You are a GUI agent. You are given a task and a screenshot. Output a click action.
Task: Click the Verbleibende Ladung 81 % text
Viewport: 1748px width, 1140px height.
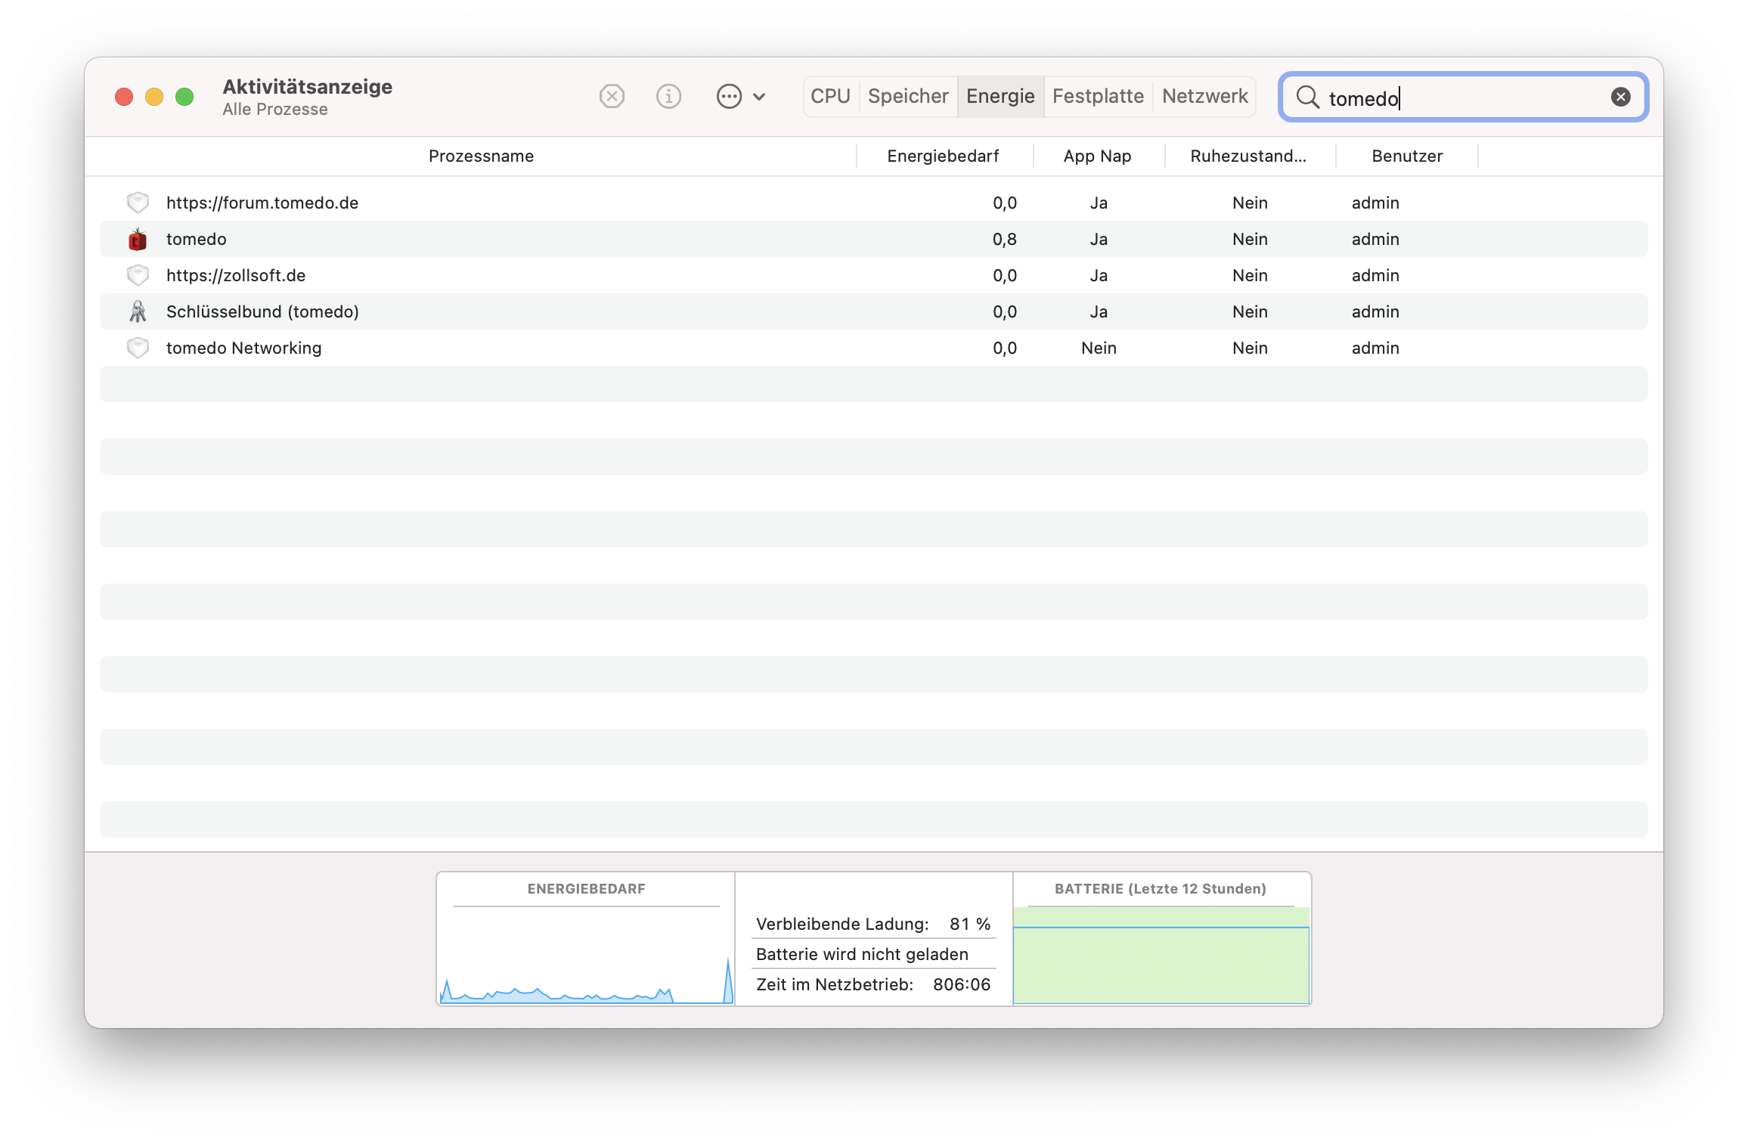pyautogui.click(x=873, y=924)
